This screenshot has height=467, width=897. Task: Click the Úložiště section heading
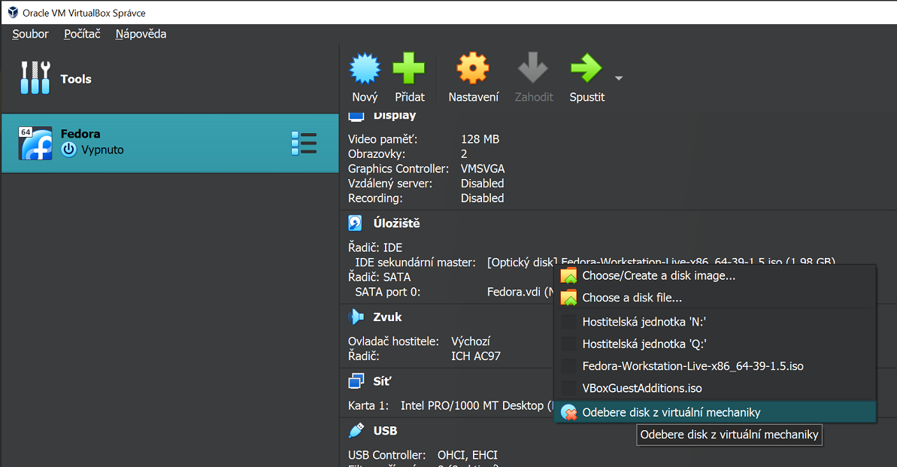[396, 223]
